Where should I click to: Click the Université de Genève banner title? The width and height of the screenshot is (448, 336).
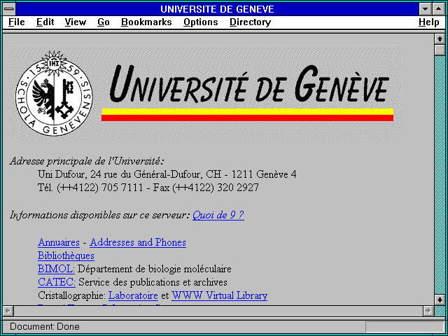point(248,84)
